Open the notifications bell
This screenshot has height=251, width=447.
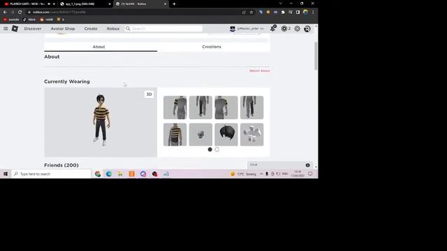pos(273,29)
